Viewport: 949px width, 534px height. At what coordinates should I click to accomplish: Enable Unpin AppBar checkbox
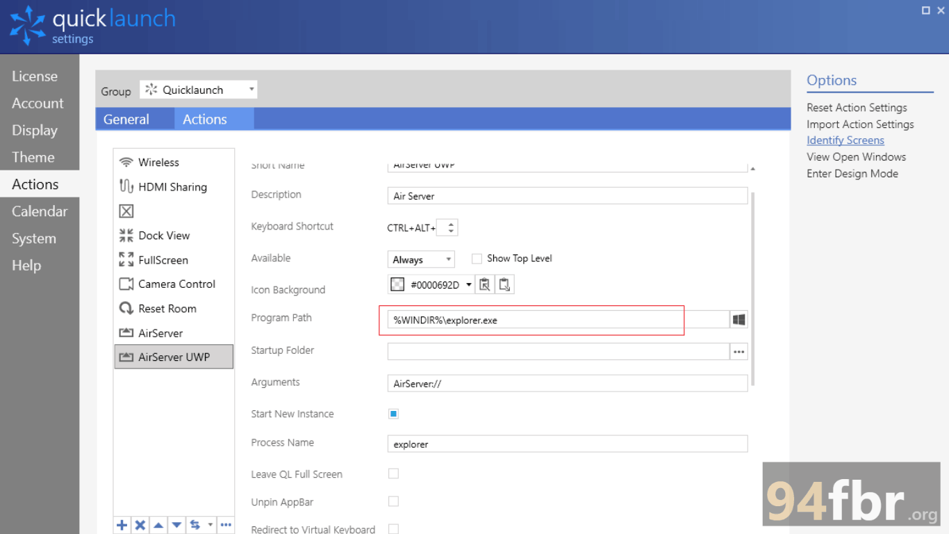(x=393, y=501)
